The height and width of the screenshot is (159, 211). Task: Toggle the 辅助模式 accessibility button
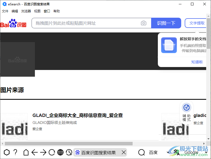click(x=187, y=113)
